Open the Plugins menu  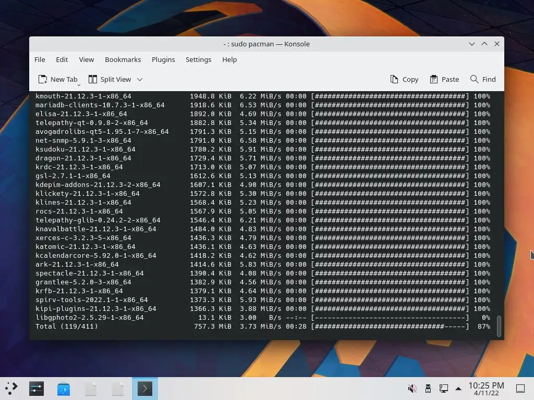click(x=163, y=59)
